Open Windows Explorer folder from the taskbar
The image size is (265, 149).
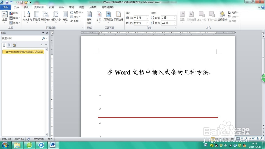[x=17, y=145]
